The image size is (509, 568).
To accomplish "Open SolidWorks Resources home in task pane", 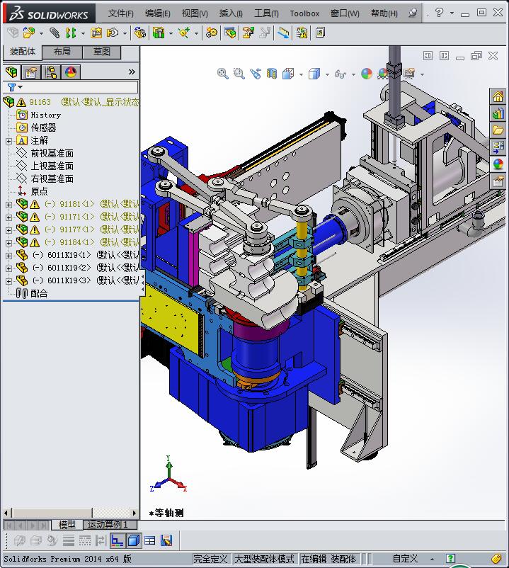I will (x=498, y=97).
